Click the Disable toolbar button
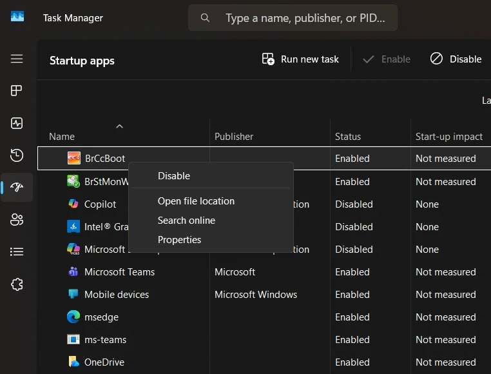The width and height of the screenshot is (491, 374). tap(456, 59)
